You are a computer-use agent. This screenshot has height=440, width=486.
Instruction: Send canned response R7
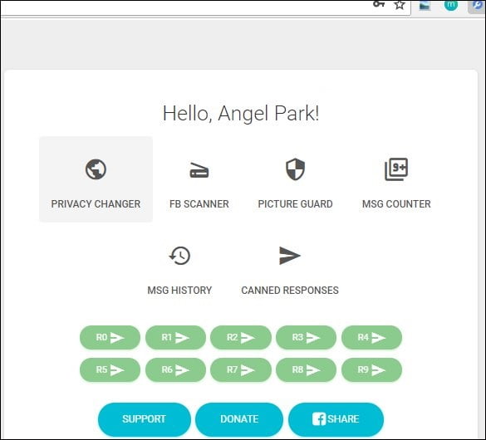[x=241, y=369]
